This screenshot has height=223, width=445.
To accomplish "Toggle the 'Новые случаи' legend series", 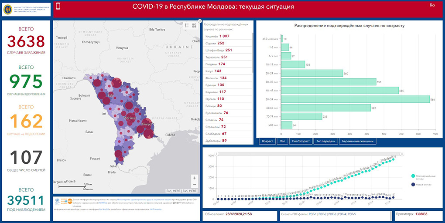I will [x=413, y=185].
